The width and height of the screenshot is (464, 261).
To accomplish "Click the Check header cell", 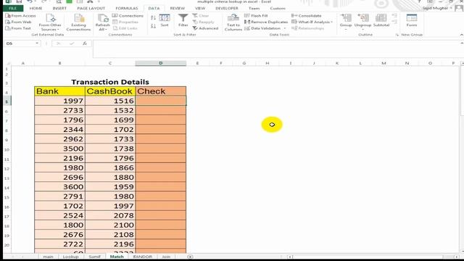I will [x=161, y=91].
